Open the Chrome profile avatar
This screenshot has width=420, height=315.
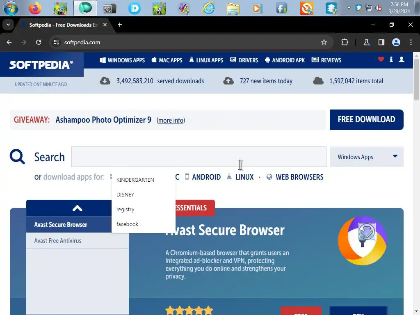396,42
